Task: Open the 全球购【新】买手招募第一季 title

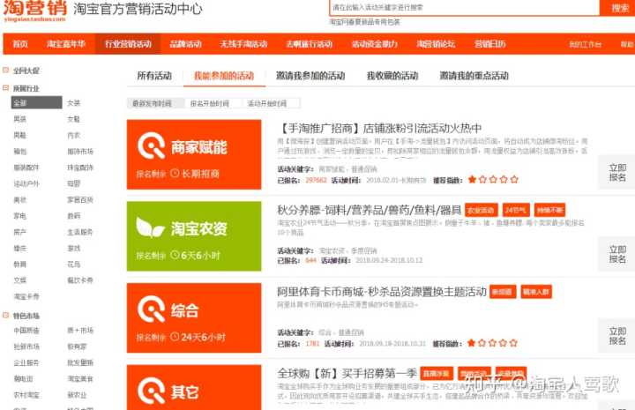Action: (x=347, y=374)
